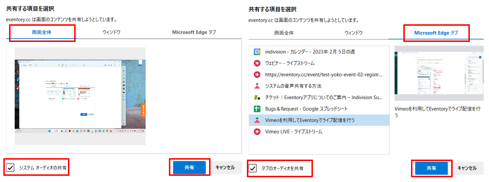Select Microsoft Edge タブ tab in right dialog
489x182 pixels.
436,32
